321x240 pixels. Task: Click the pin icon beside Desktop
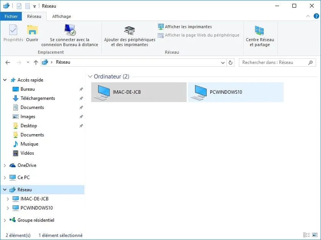pyautogui.click(x=81, y=126)
